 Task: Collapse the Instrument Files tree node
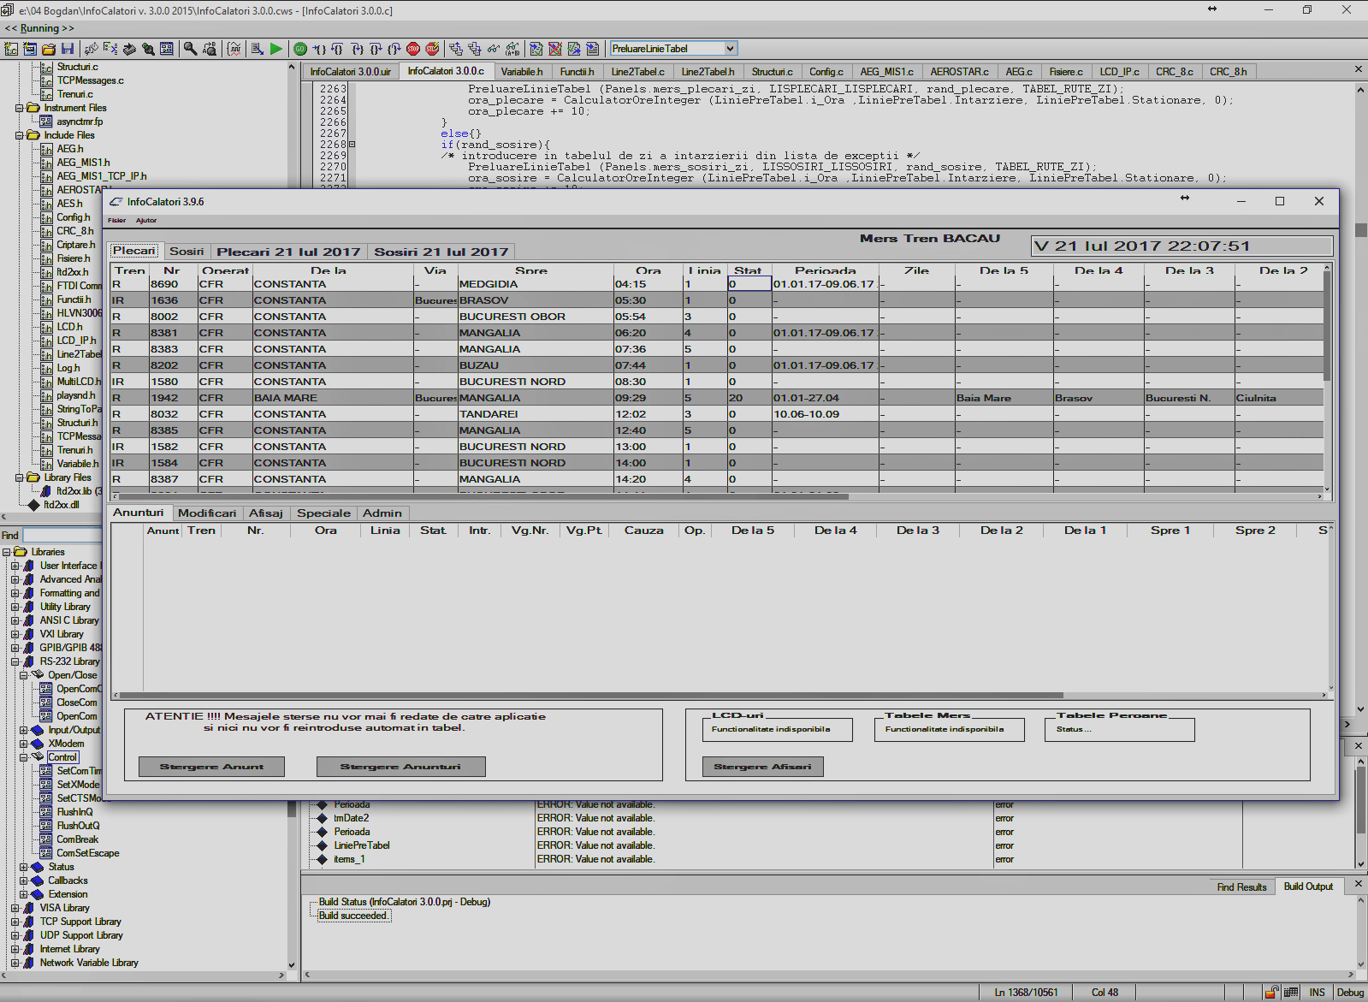(19, 108)
